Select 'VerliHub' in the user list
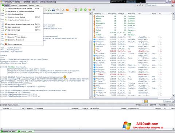Image resolution: width=175 pixels, height=133 pixels. 98,35
